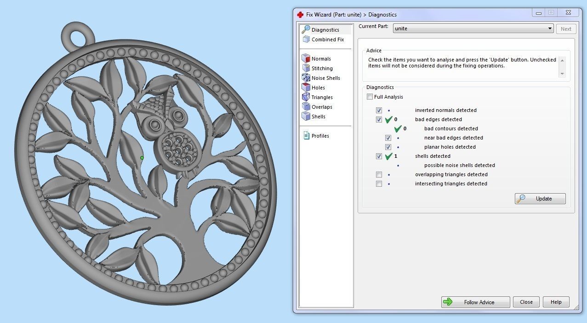Click the Noise Shells icon
This screenshot has width=587, height=323.
[306, 78]
